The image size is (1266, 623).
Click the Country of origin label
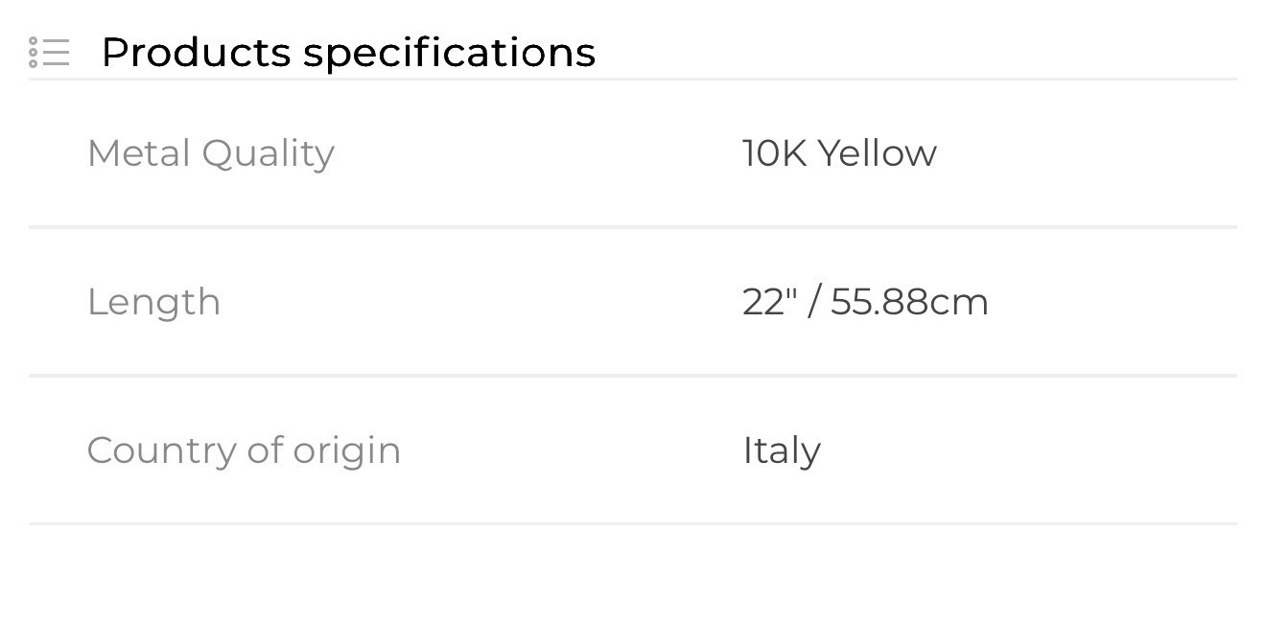(244, 451)
